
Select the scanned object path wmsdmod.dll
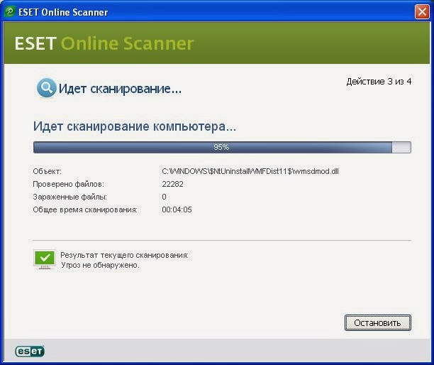pyautogui.click(x=250, y=171)
